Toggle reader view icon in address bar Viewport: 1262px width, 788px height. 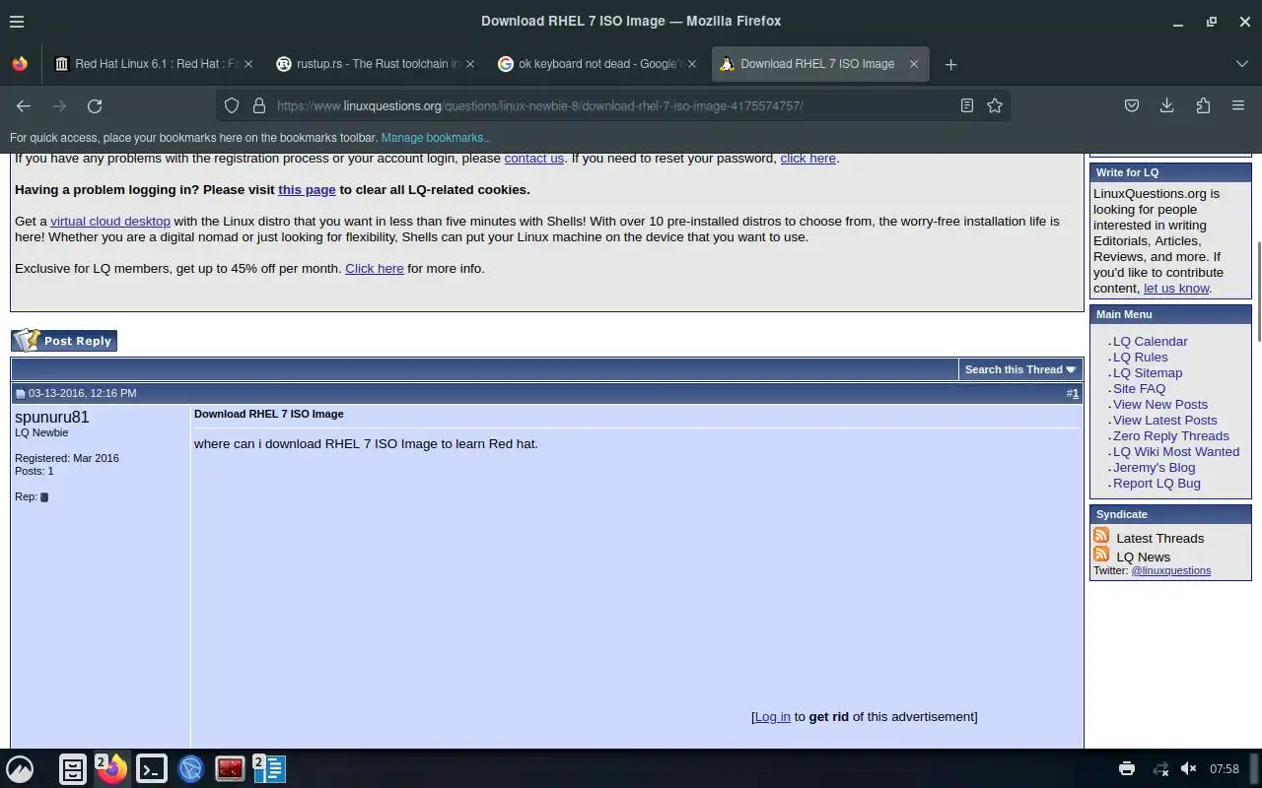click(x=967, y=105)
